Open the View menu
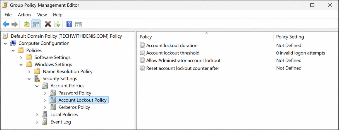This screenshot has height=130, width=339. (42, 15)
